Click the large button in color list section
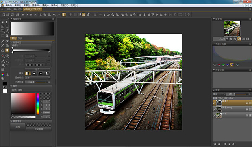252x147 pixels. click(18, 127)
